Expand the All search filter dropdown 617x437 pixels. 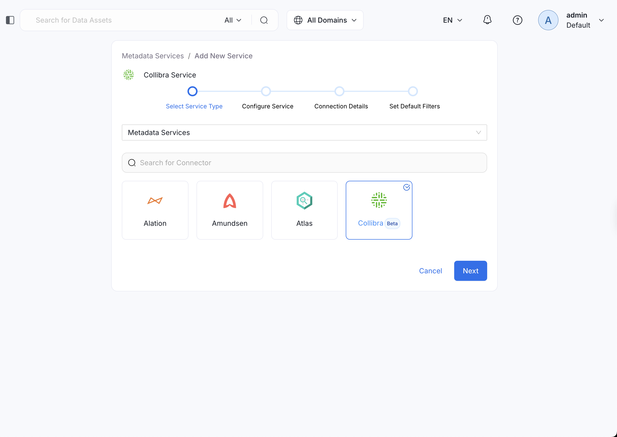click(x=233, y=20)
